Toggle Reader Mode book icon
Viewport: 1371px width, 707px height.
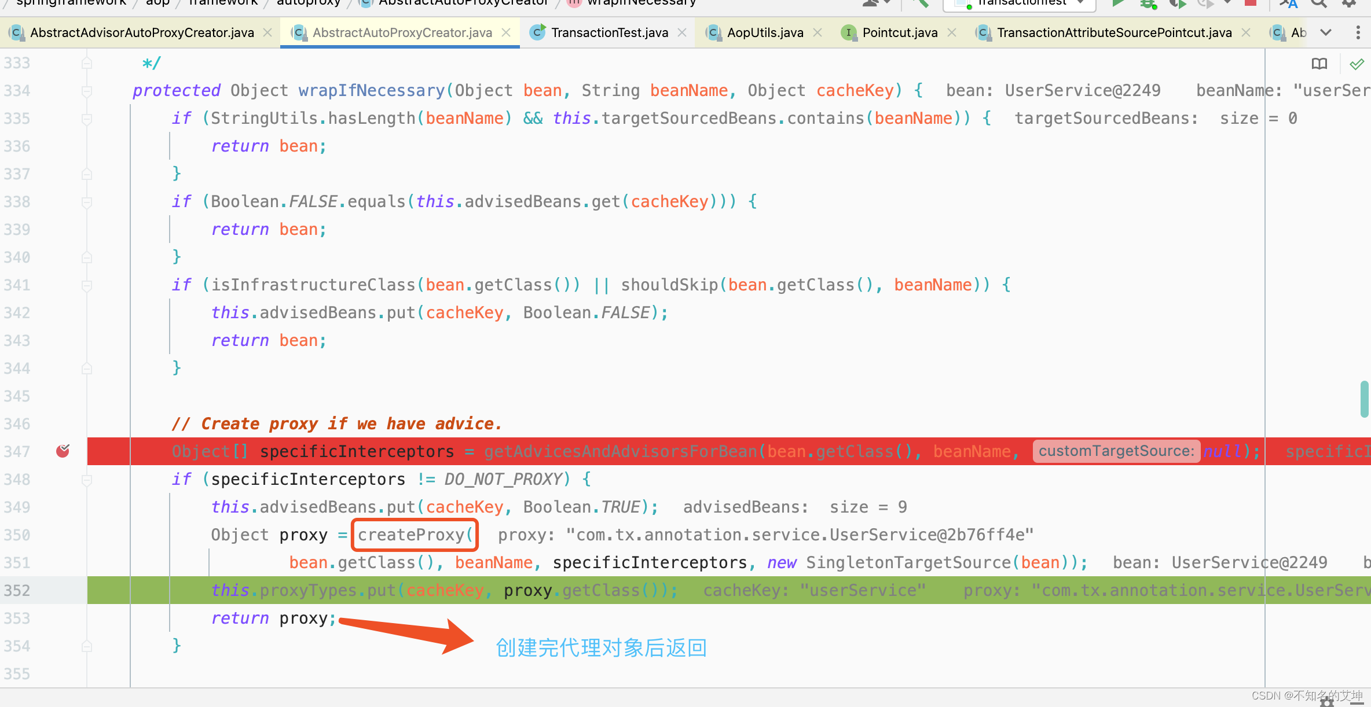[x=1319, y=64]
